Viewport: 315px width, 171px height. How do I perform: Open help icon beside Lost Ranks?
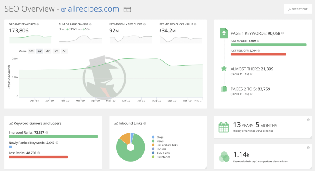point(38,153)
